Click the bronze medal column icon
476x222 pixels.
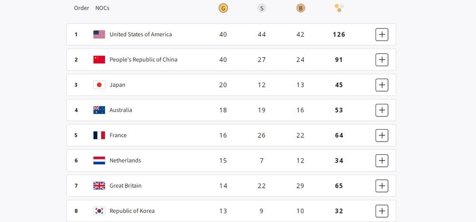coord(300,8)
